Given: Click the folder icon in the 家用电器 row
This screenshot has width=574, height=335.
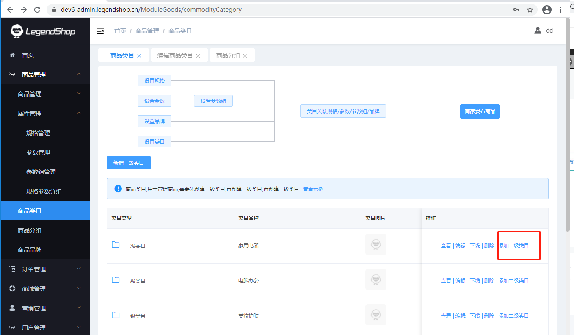Looking at the screenshot, I should [x=116, y=245].
